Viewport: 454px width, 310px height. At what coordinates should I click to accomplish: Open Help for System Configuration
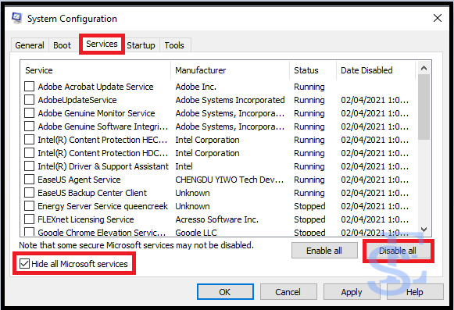(415, 292)
